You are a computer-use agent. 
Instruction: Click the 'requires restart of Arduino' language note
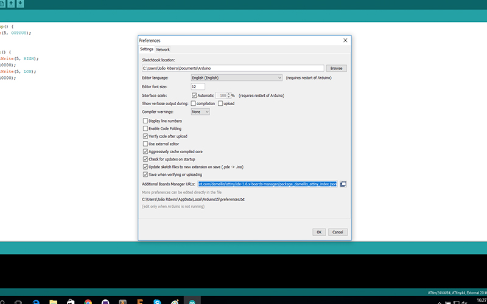309,78
